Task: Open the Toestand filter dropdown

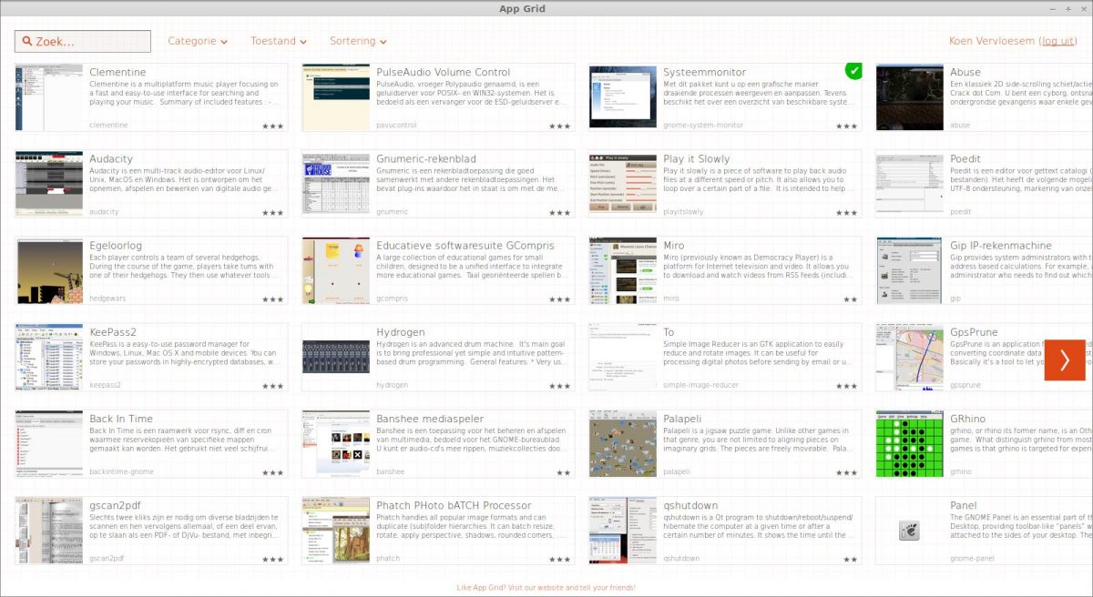Action: (279, 41)
